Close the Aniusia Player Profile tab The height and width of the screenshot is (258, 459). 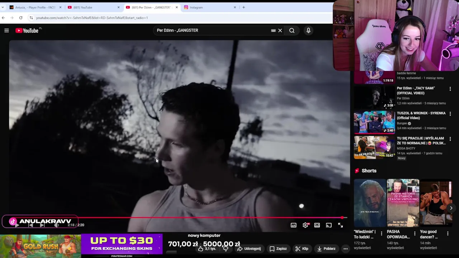[x=60, y=7]
